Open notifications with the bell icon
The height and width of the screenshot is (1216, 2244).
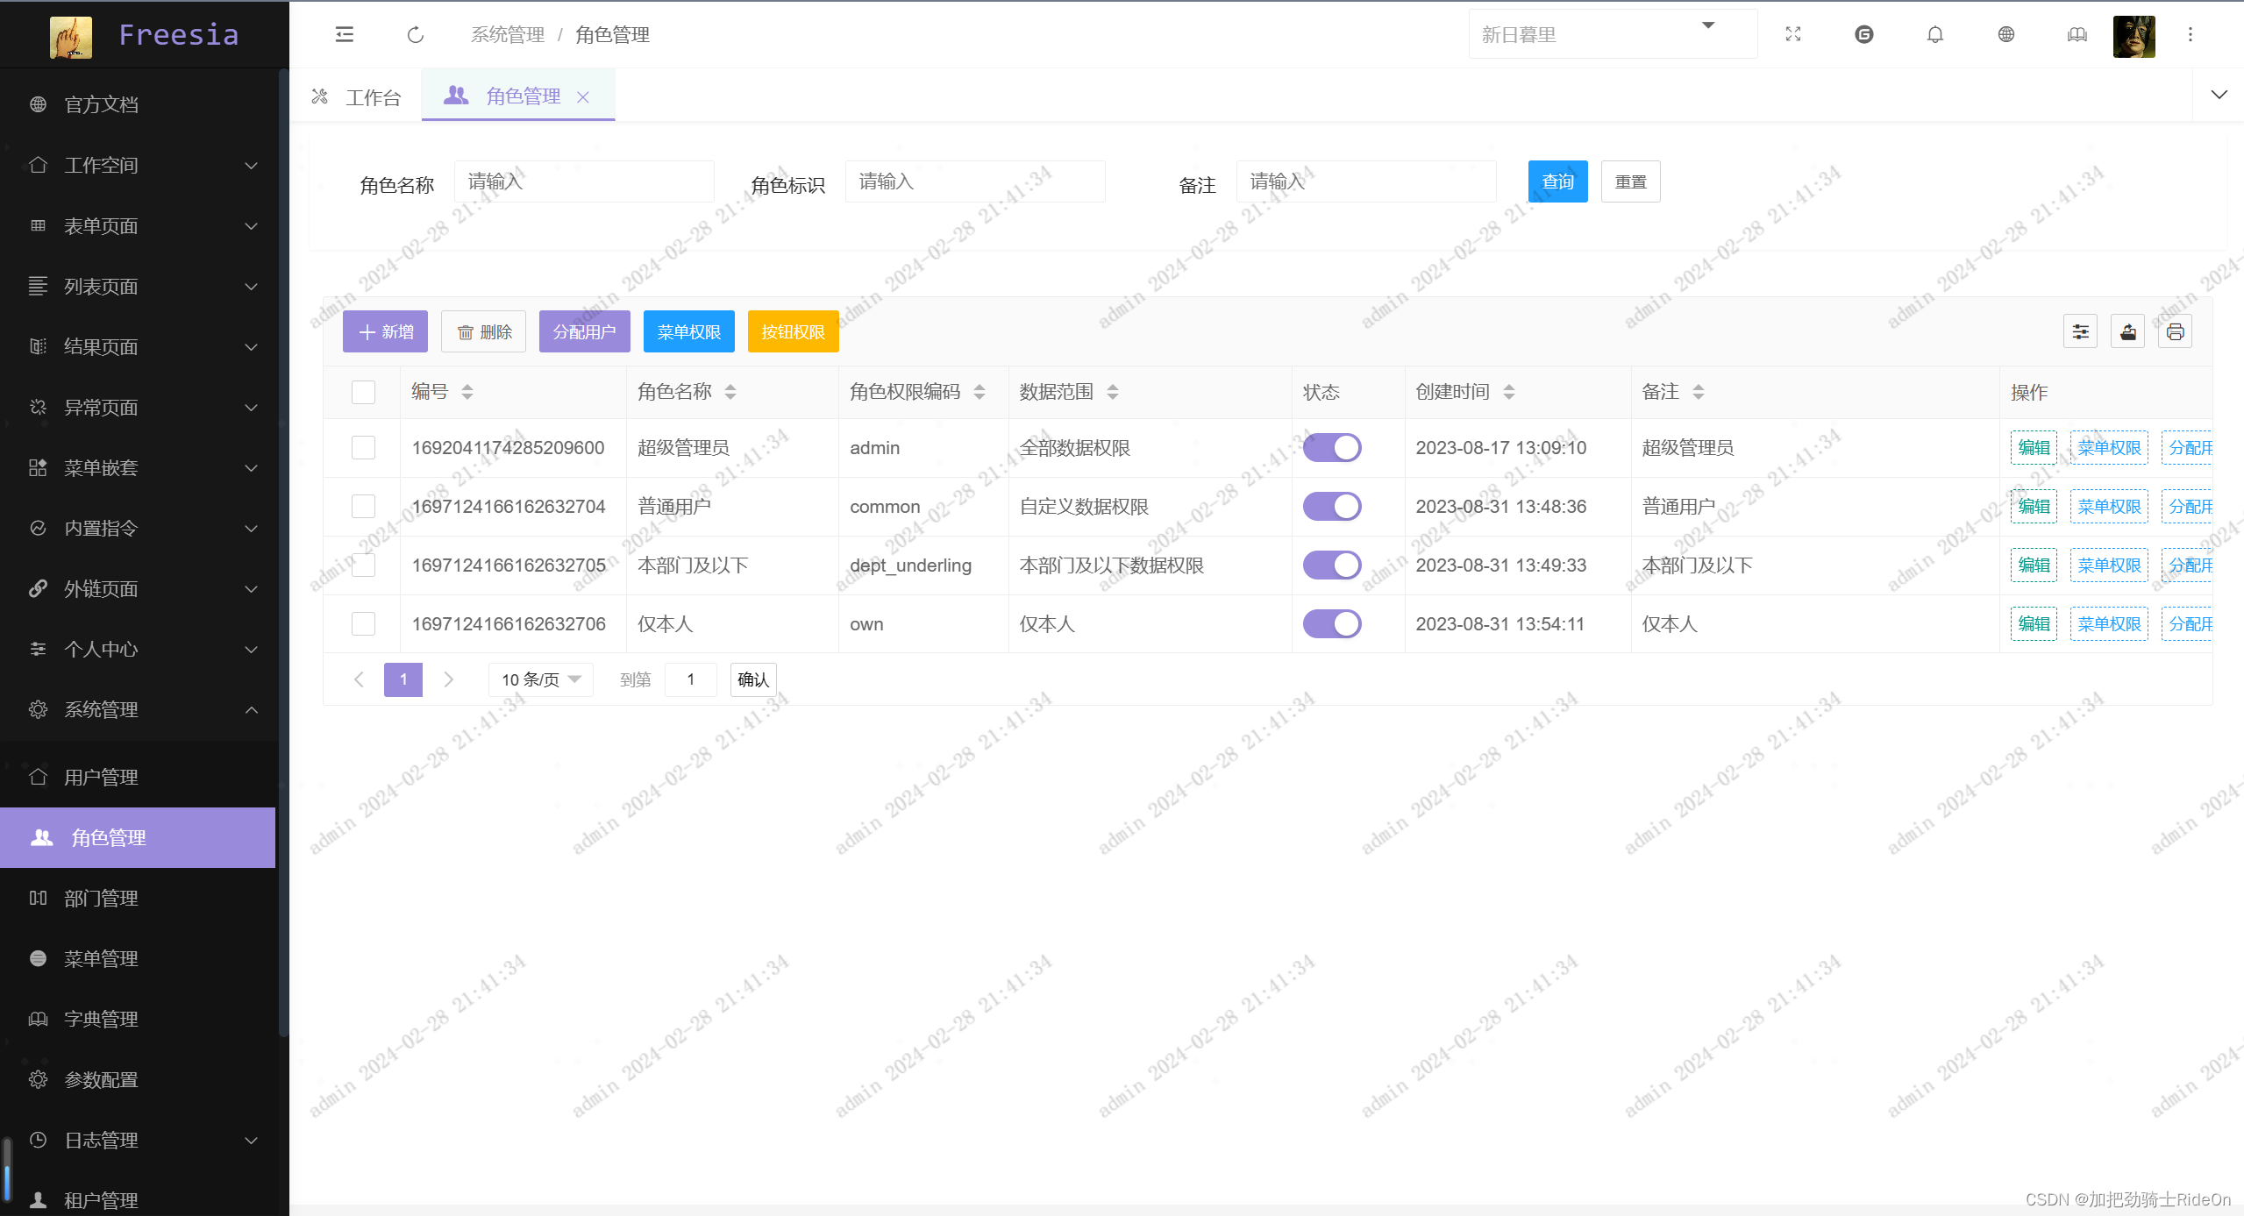coord(1935,34)
